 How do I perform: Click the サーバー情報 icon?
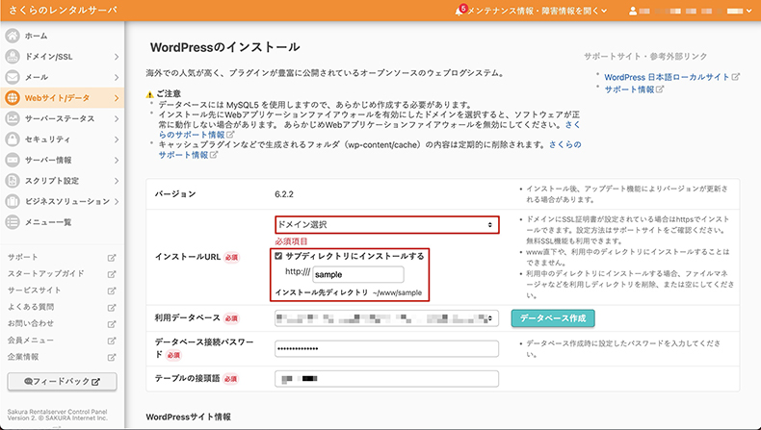tap(13, 160)
